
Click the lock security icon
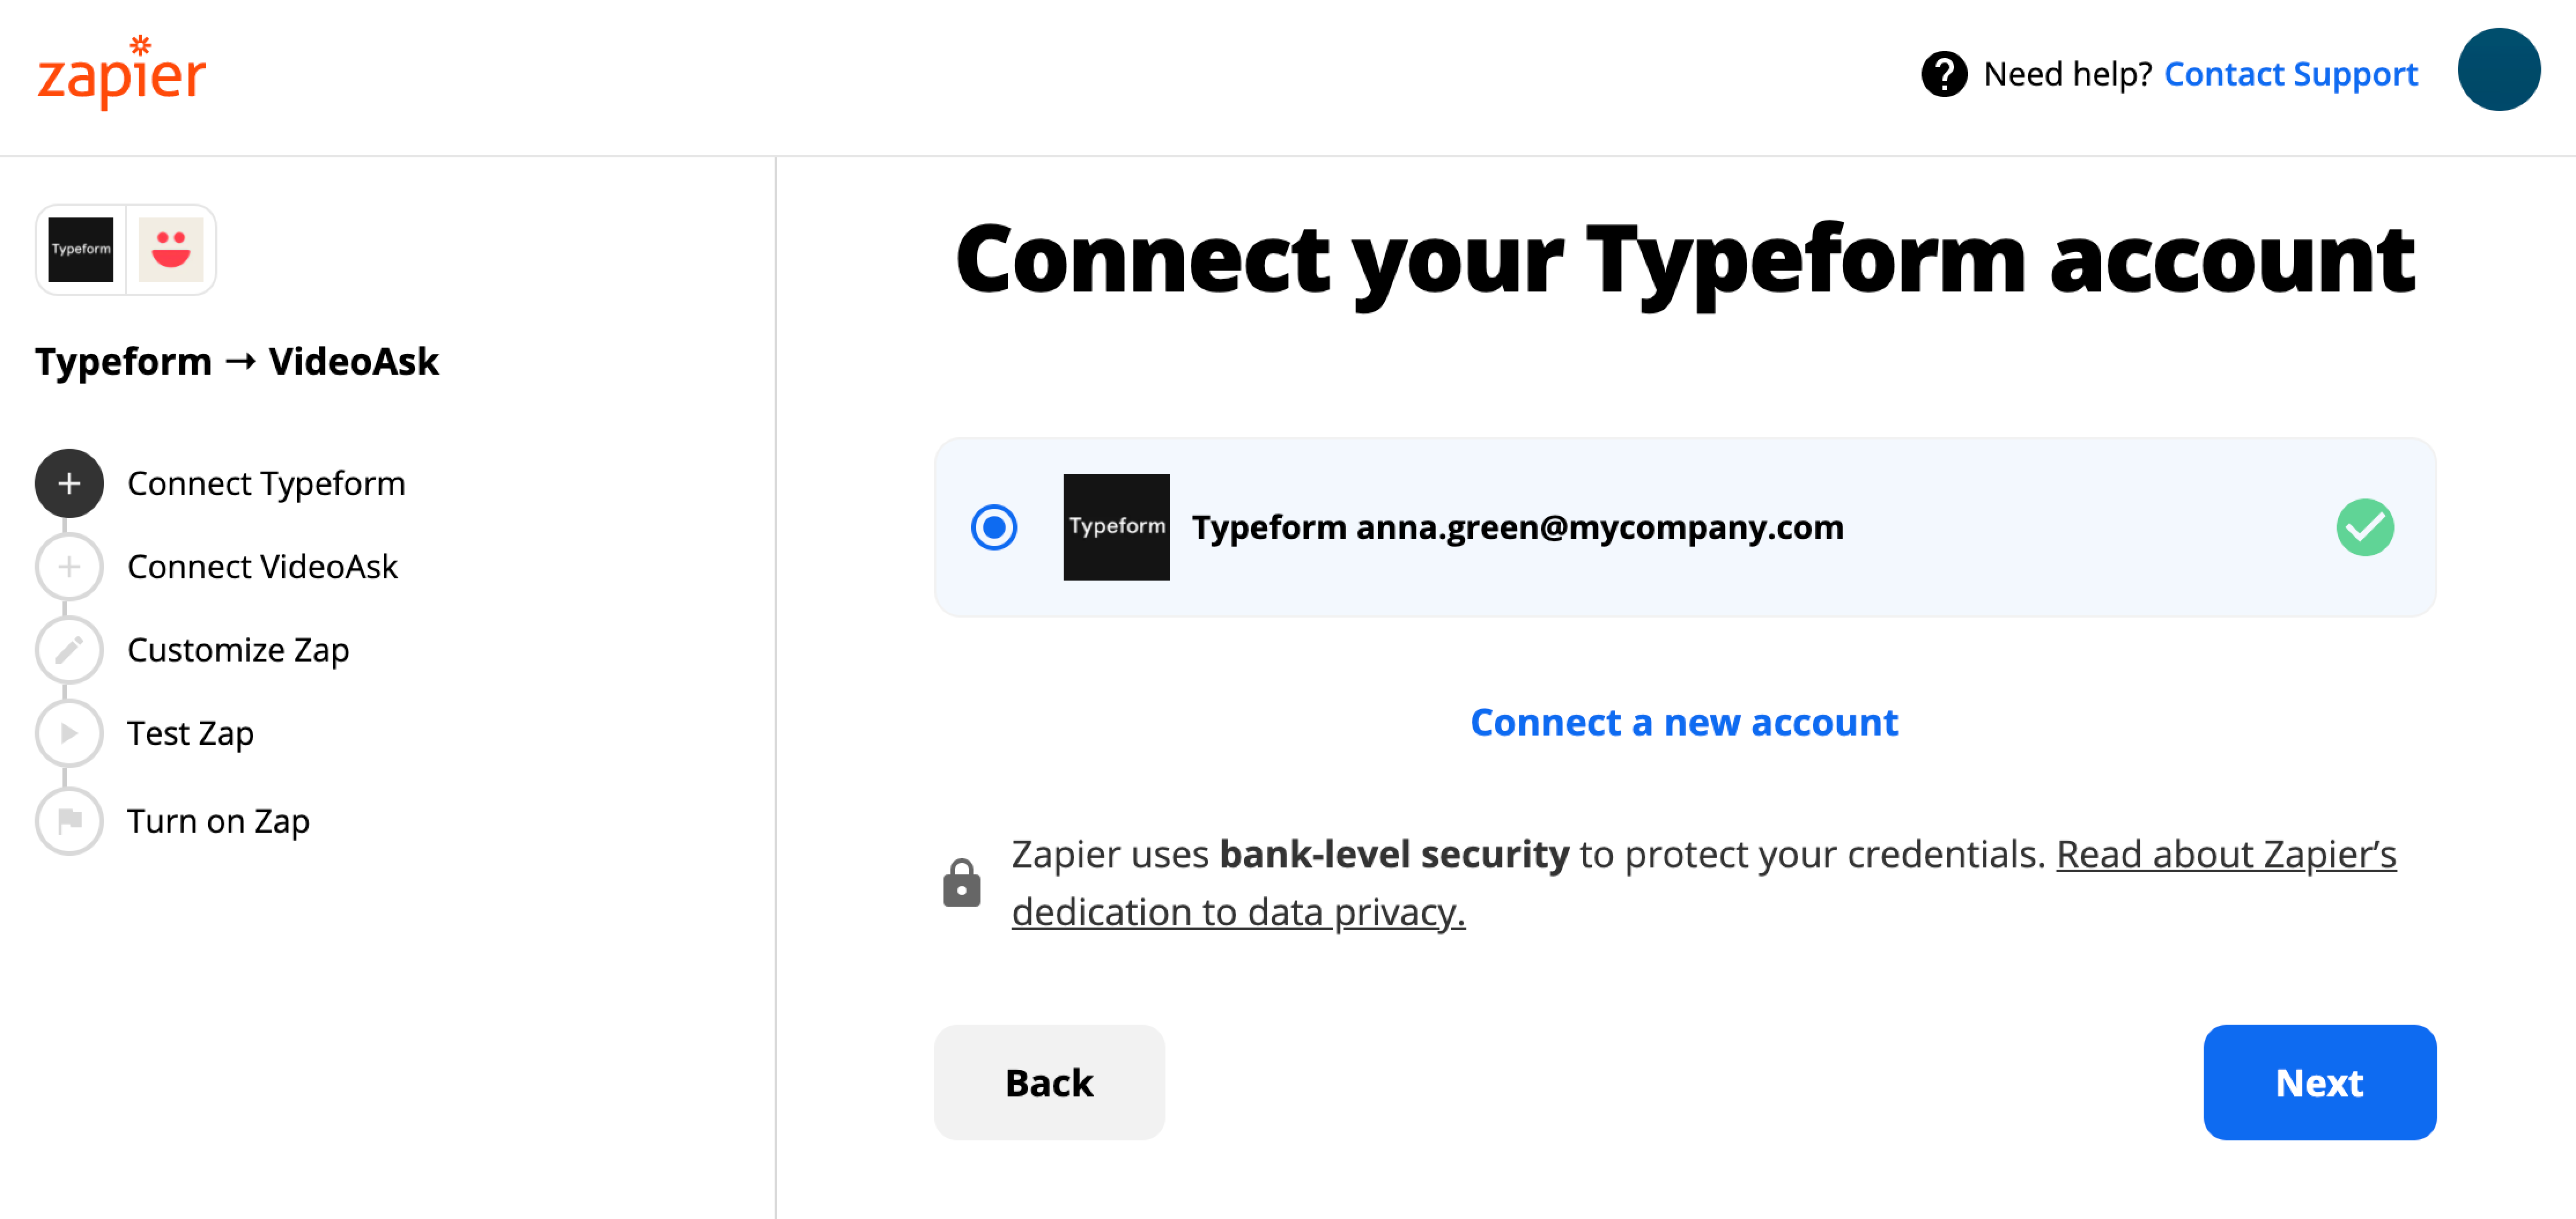click(961, 883)
